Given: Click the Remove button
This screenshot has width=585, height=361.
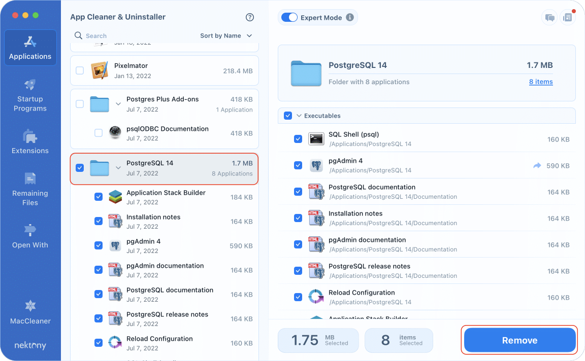Looking at the screenshot, I should tap(519, 340).
